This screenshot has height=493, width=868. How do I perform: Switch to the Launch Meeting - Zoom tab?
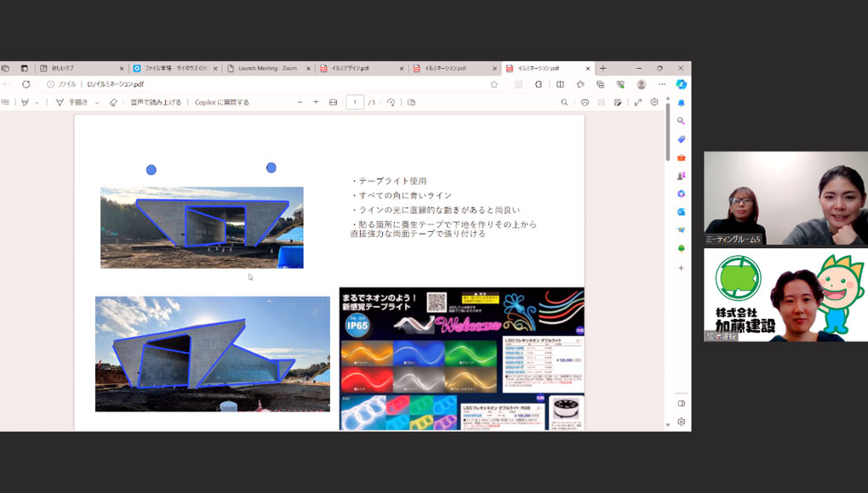click(x=266, y=68)
